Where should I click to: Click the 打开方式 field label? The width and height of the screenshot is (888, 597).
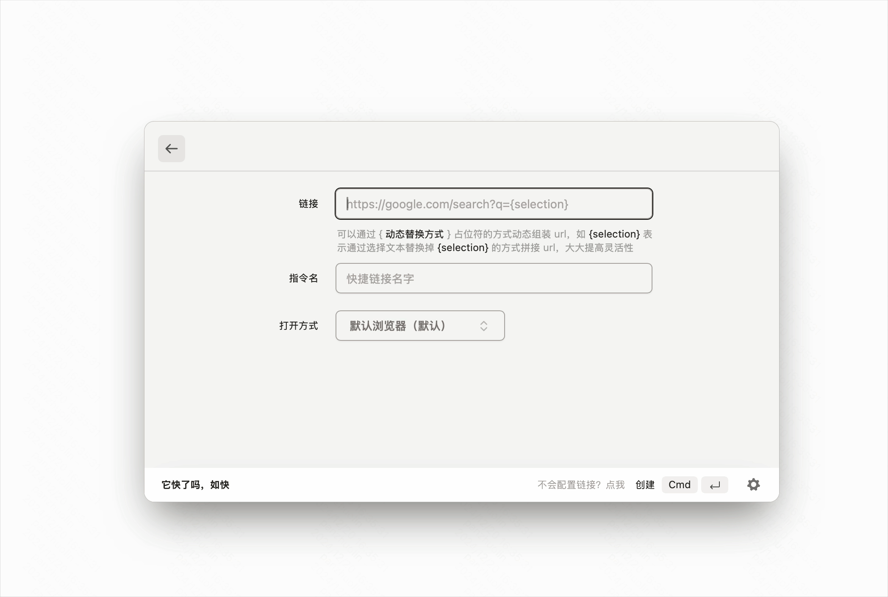299,326
